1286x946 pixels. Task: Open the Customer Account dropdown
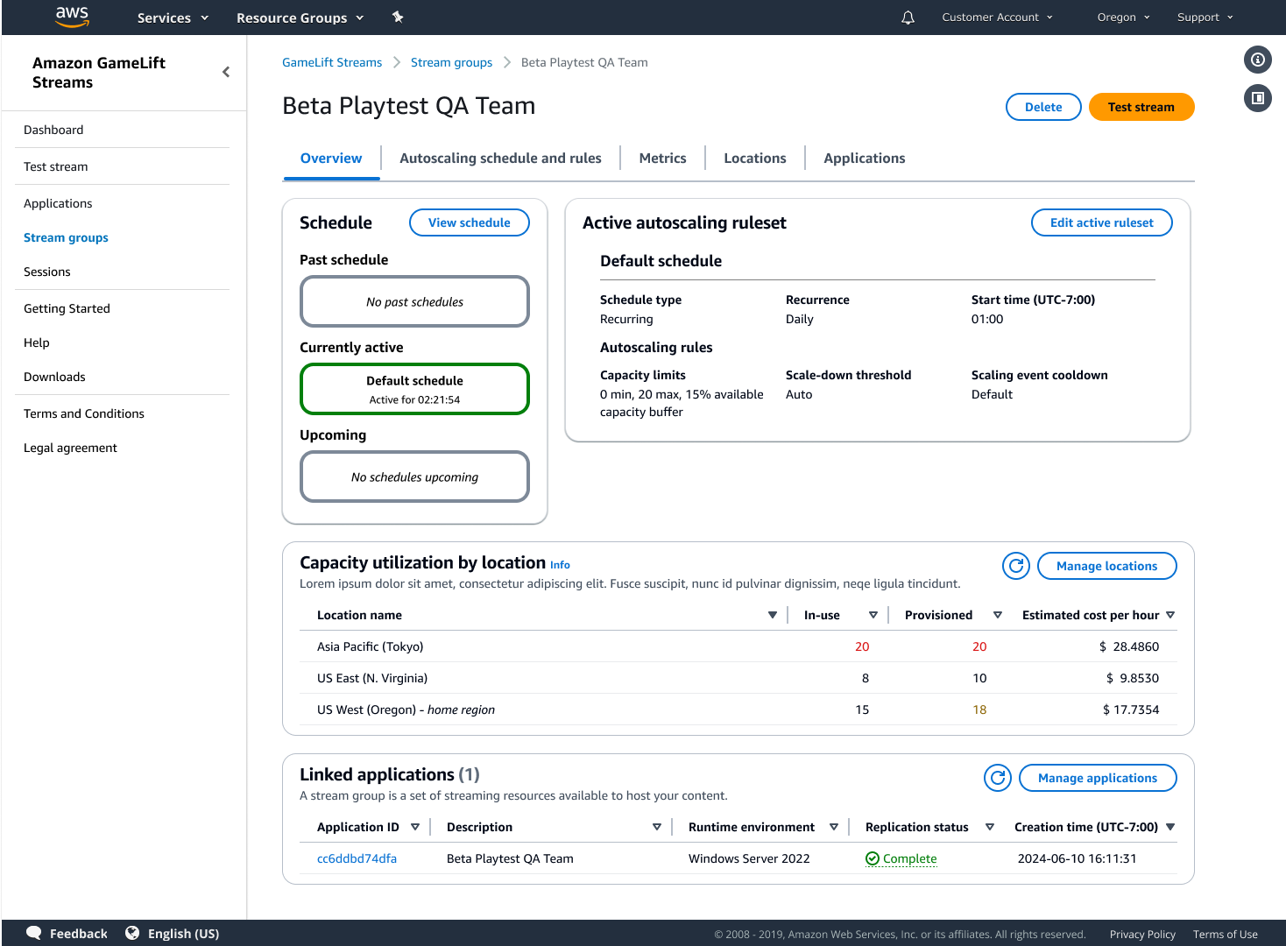(x=998, y=18)
